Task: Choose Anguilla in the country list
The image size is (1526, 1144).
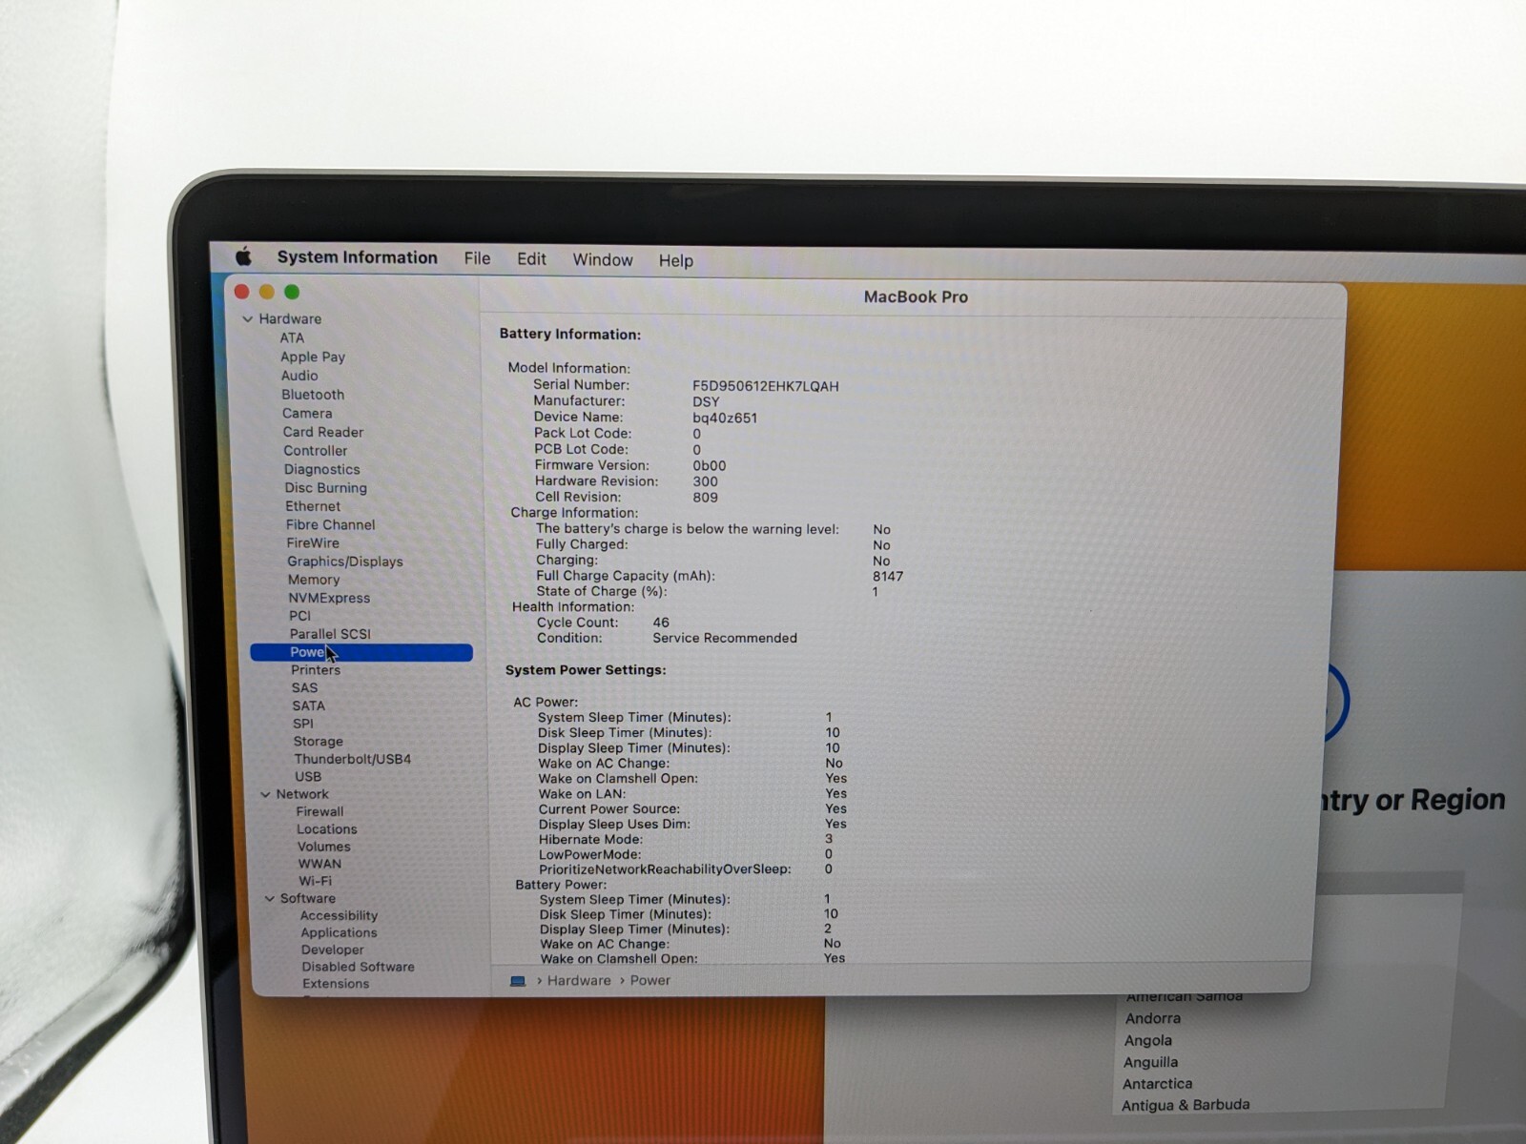Action: coord(1150,1062)
